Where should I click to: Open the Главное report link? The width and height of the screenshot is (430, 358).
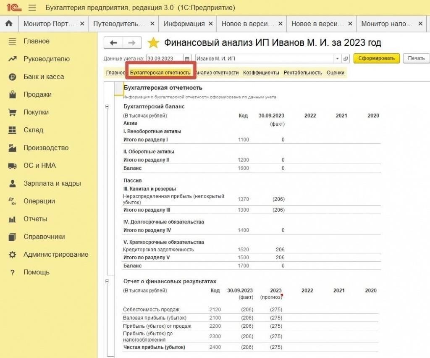click(115, 73)
